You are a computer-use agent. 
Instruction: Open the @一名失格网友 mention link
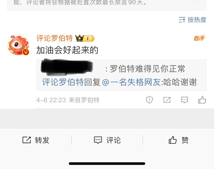(131, 82)
